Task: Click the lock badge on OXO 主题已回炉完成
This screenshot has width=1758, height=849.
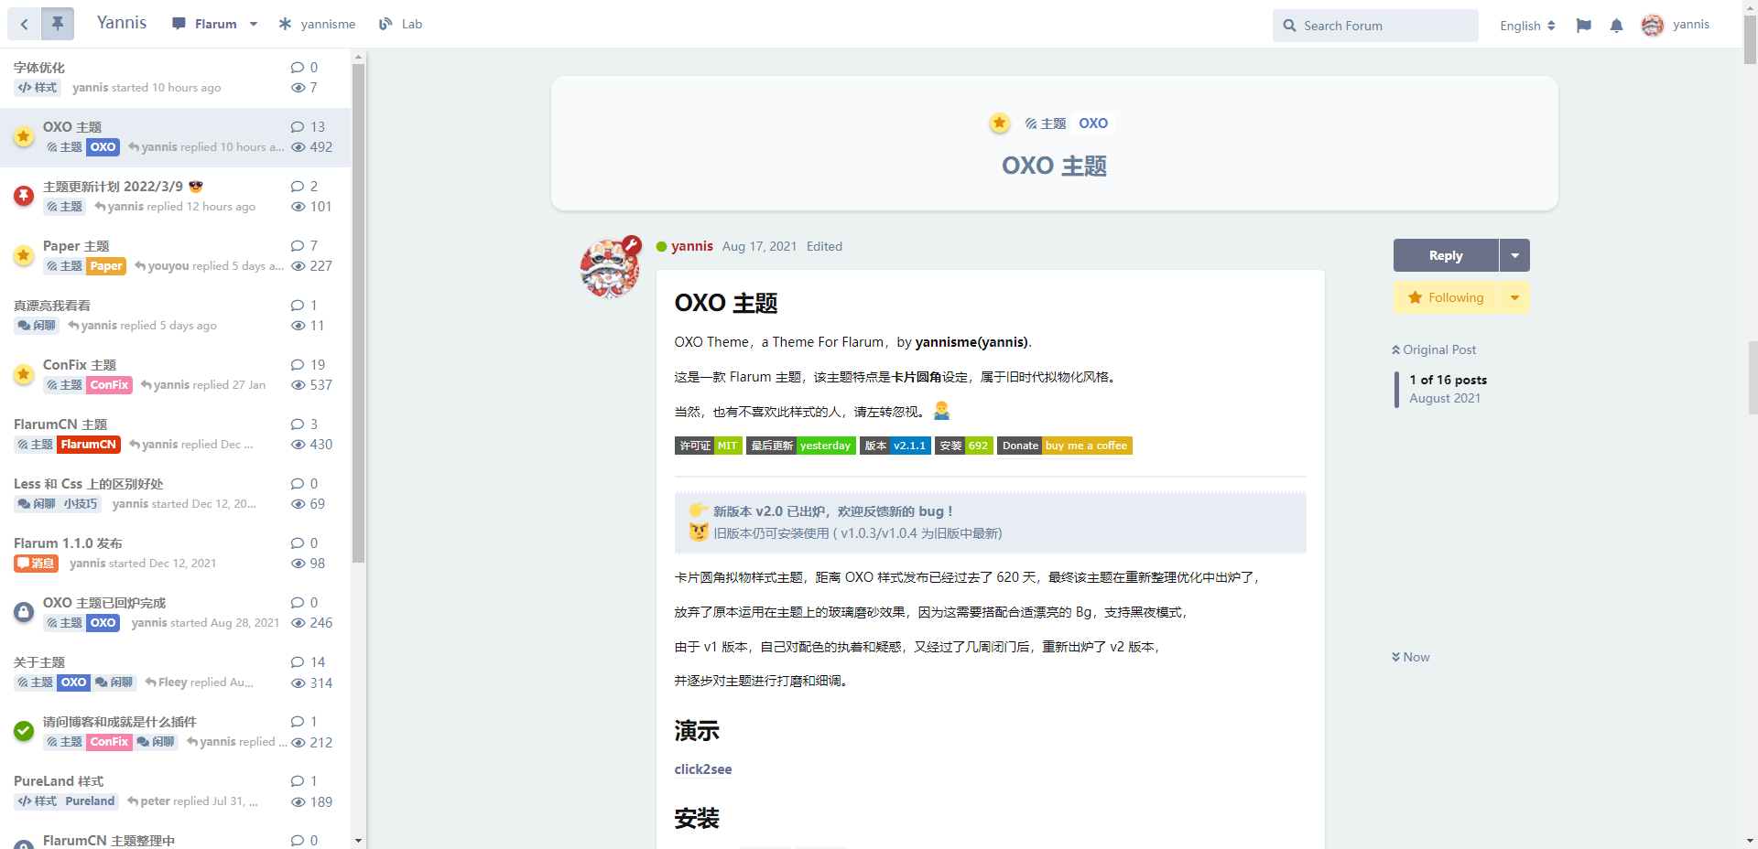Action: 24,612
